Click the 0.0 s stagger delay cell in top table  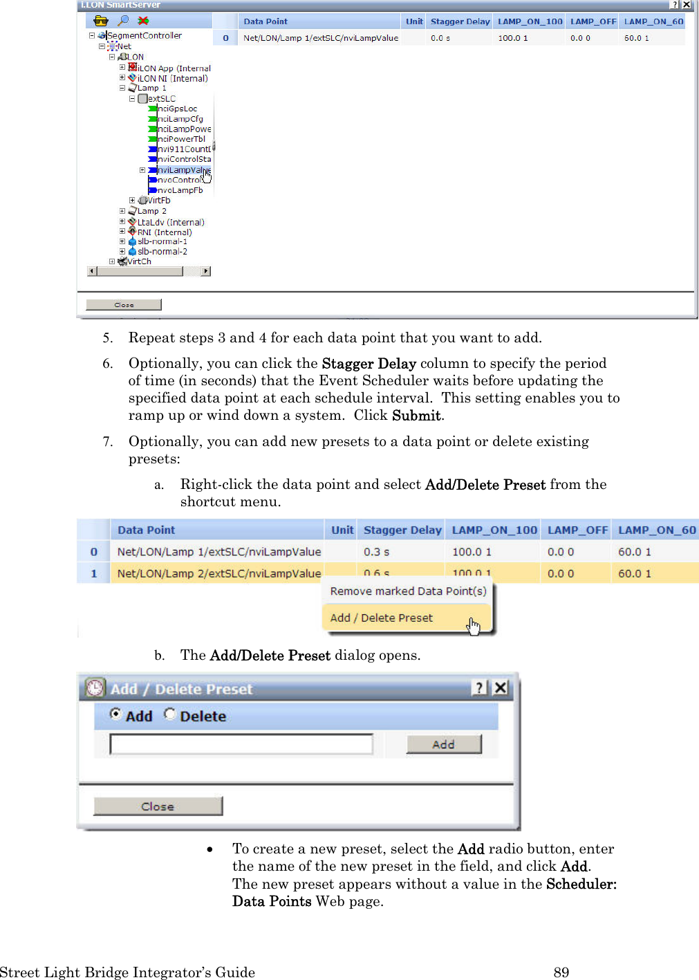[x=459, y=38]
